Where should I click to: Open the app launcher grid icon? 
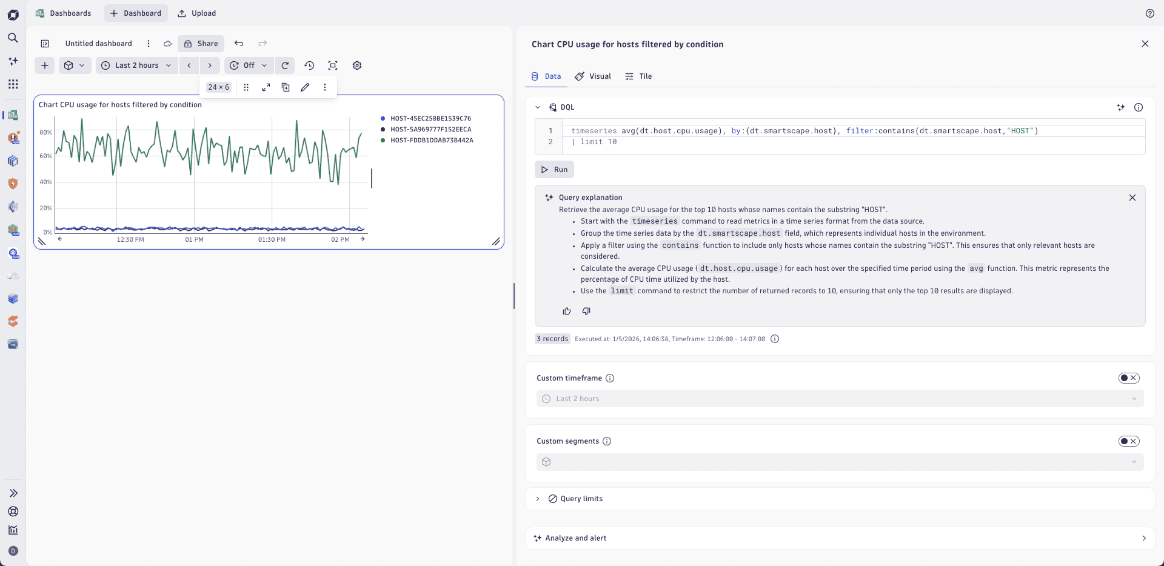click(13, 84)
